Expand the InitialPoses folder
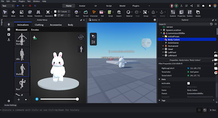Viewport: 218px width, 118px height. pos(163,36)
